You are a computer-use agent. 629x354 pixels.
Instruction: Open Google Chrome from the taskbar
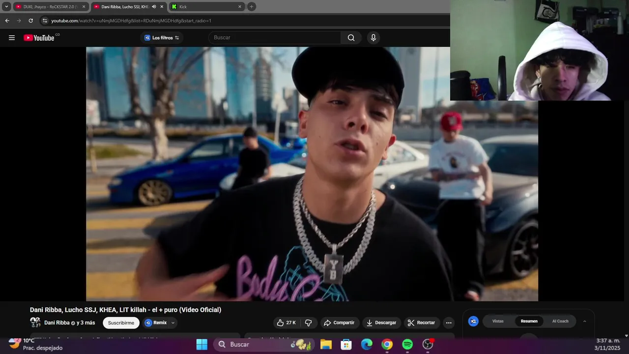point(387,344)
